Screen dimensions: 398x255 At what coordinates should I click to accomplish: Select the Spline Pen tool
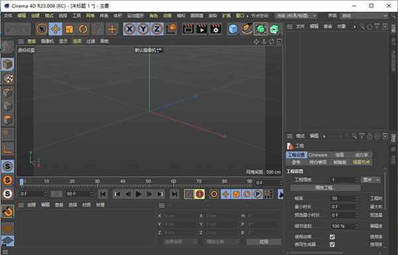[247, 29]
